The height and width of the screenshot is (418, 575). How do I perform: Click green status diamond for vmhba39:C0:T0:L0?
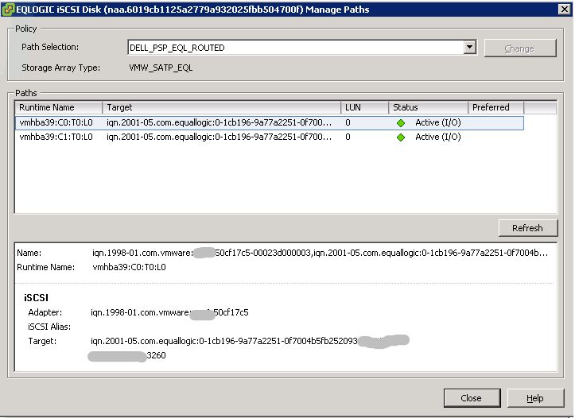(401, 123)
